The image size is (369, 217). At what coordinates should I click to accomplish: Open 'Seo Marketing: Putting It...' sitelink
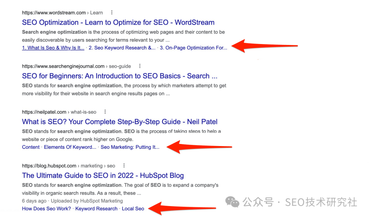point(130,147)
